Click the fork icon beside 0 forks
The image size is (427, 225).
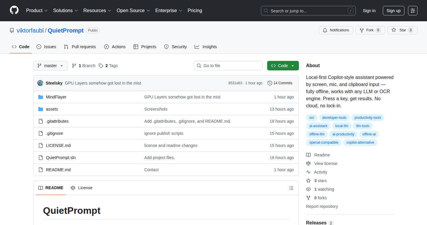point(308,198)
